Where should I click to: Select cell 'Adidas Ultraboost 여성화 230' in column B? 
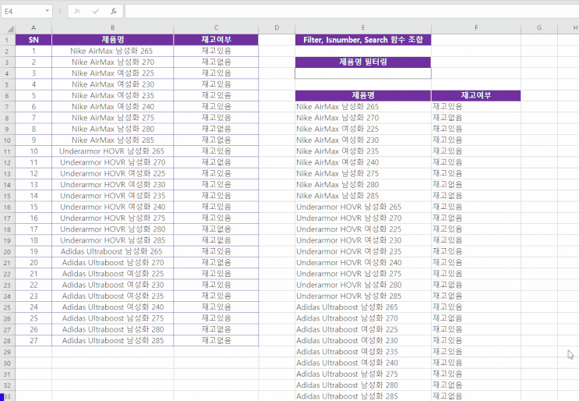click(x=113, y=285)
